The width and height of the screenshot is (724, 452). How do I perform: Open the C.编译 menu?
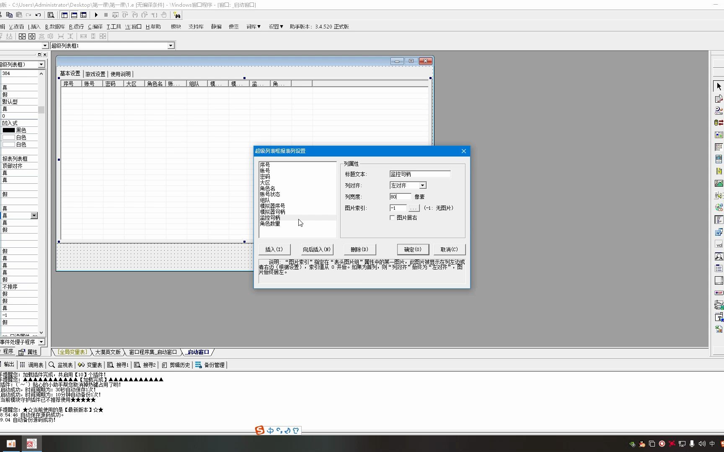pyautogui.click(x=95, y=26)
